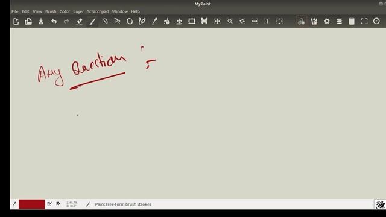Open the Layer menu

pyautogui.click(x=78, y=11)
